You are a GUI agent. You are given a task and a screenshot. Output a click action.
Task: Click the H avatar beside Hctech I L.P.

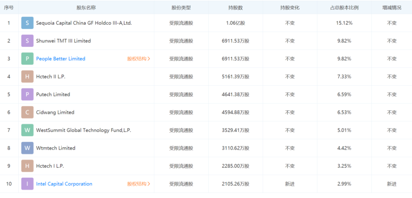click(x=27, y=166)
